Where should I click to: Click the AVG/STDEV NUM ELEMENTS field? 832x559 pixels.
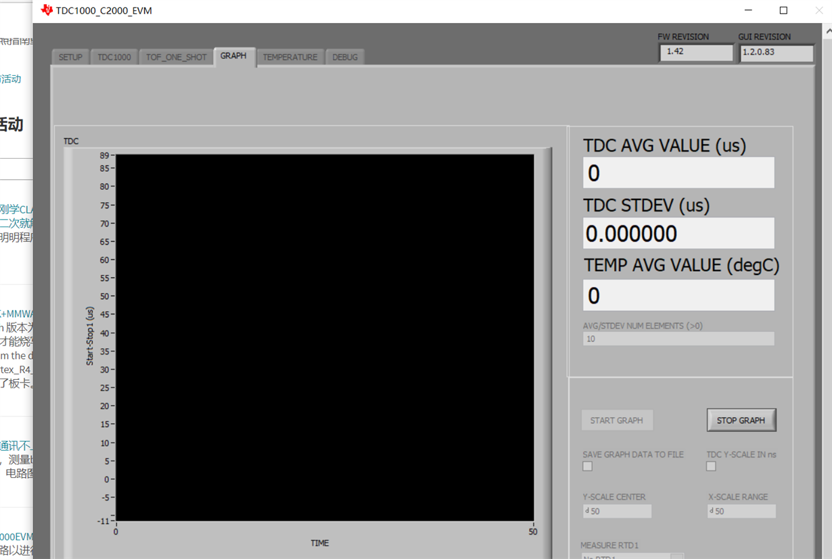point(678,339)
